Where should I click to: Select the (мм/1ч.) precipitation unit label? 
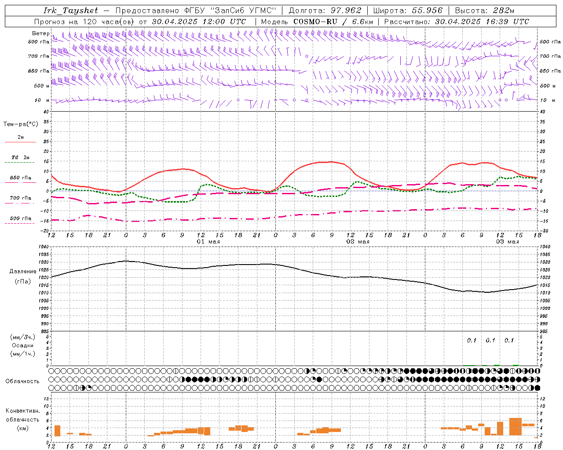coord(23,354)
